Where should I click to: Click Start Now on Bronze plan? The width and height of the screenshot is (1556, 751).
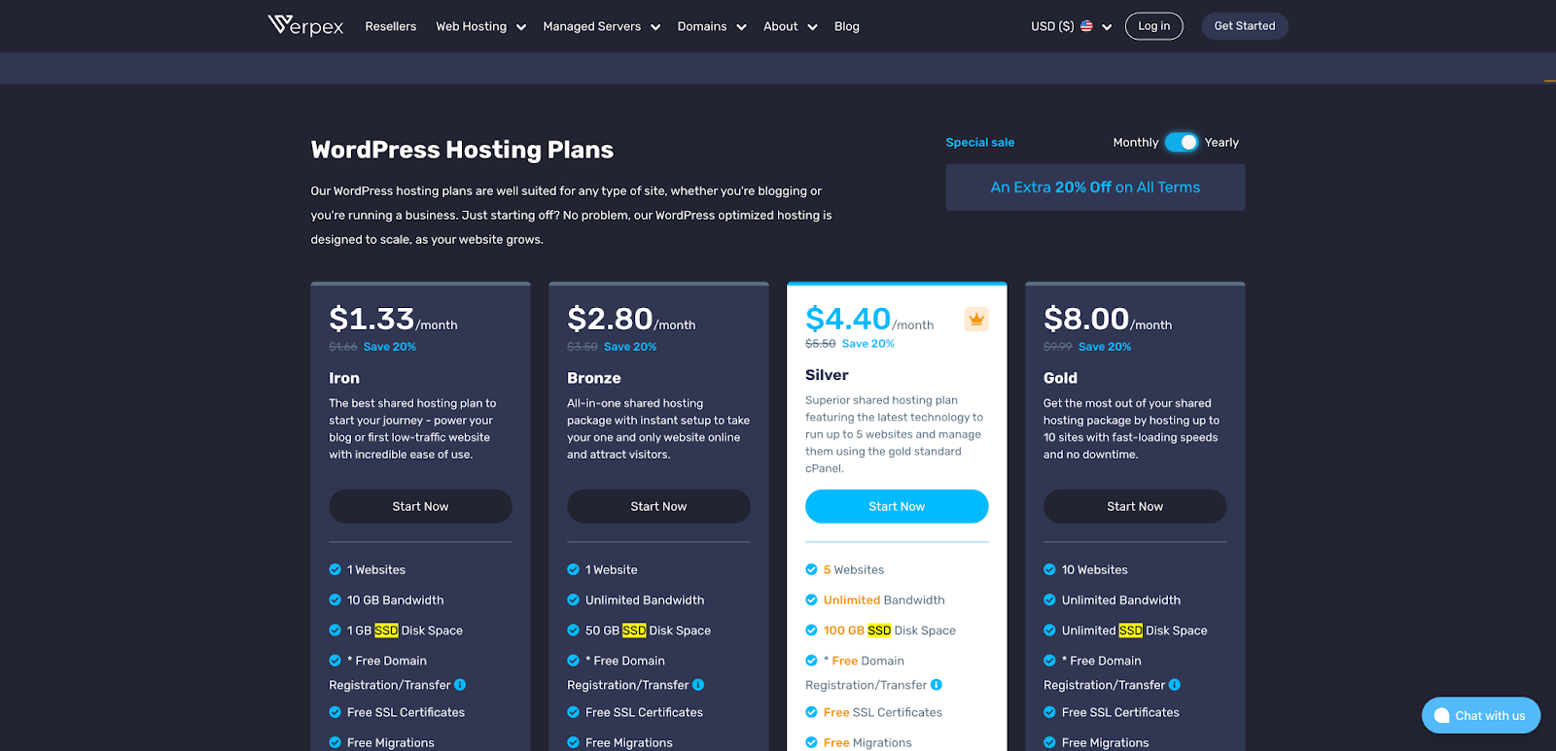click(658, 506)
